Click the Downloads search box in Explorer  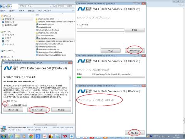(x=66, y=6)
